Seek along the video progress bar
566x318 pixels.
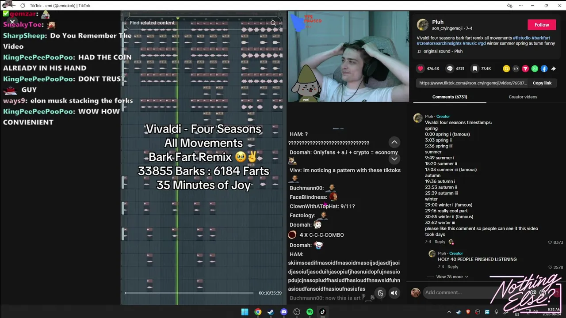click(189, 293)
